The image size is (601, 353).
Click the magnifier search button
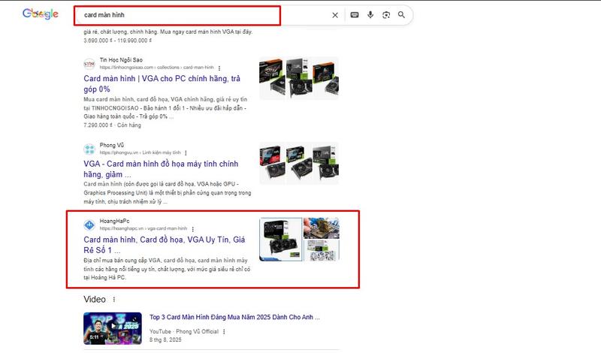pyautogui.click(x=401, y=15)
